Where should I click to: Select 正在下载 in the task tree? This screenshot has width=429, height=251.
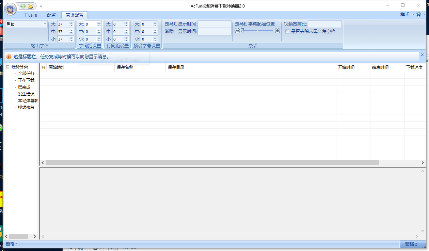[x=26, y=80]
